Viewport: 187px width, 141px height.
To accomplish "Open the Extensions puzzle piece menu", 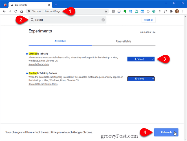I will (171, 11).
